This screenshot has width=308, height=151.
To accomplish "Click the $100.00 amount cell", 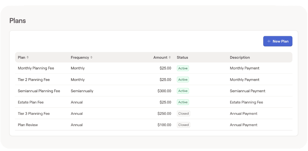I will click(x=164, y=125).
